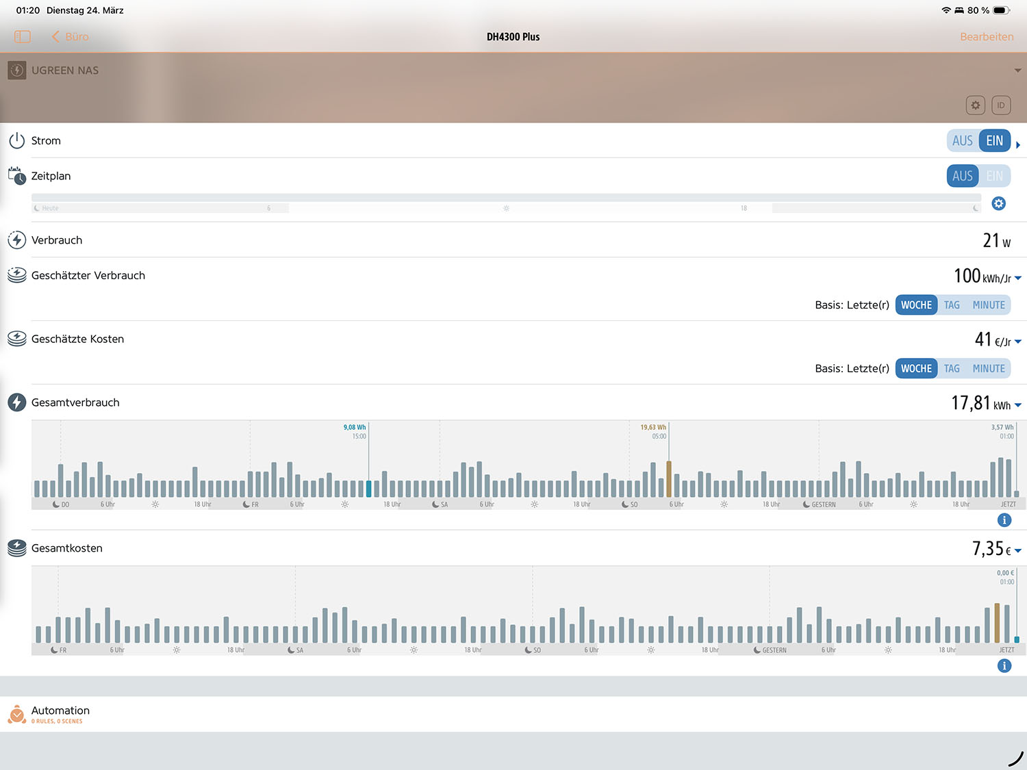Tap Bearbeiten to edit the page

pos(986,37)
